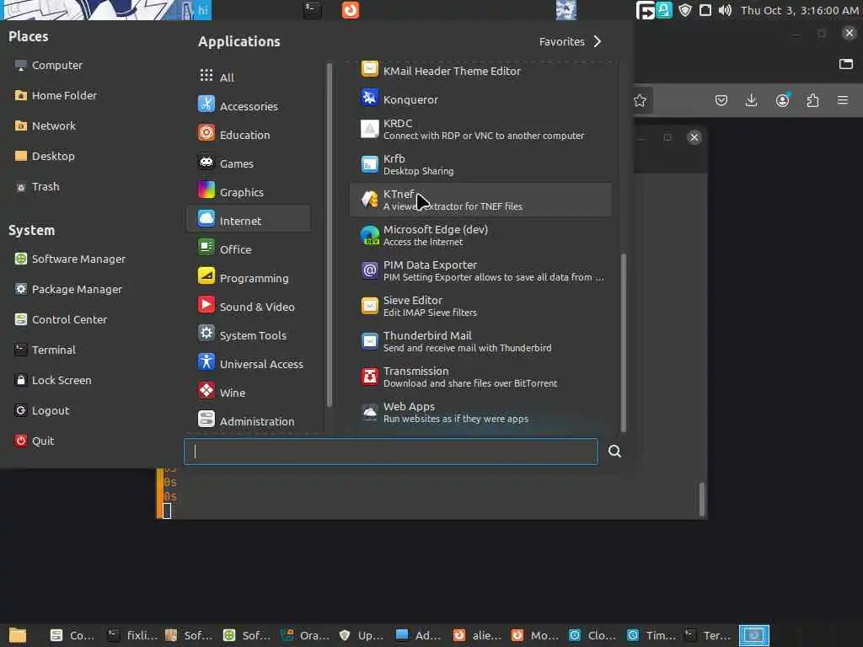The height and width of the screenshot is (647, 863).
Task: Open Home Folder from Places
Action: click(x=56, y=95)
